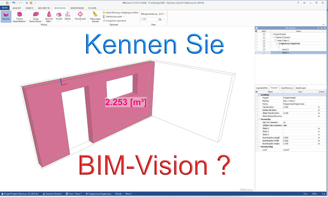328x197 pixels.
Task: Click the help question mark icon
Action: point(298,2)
